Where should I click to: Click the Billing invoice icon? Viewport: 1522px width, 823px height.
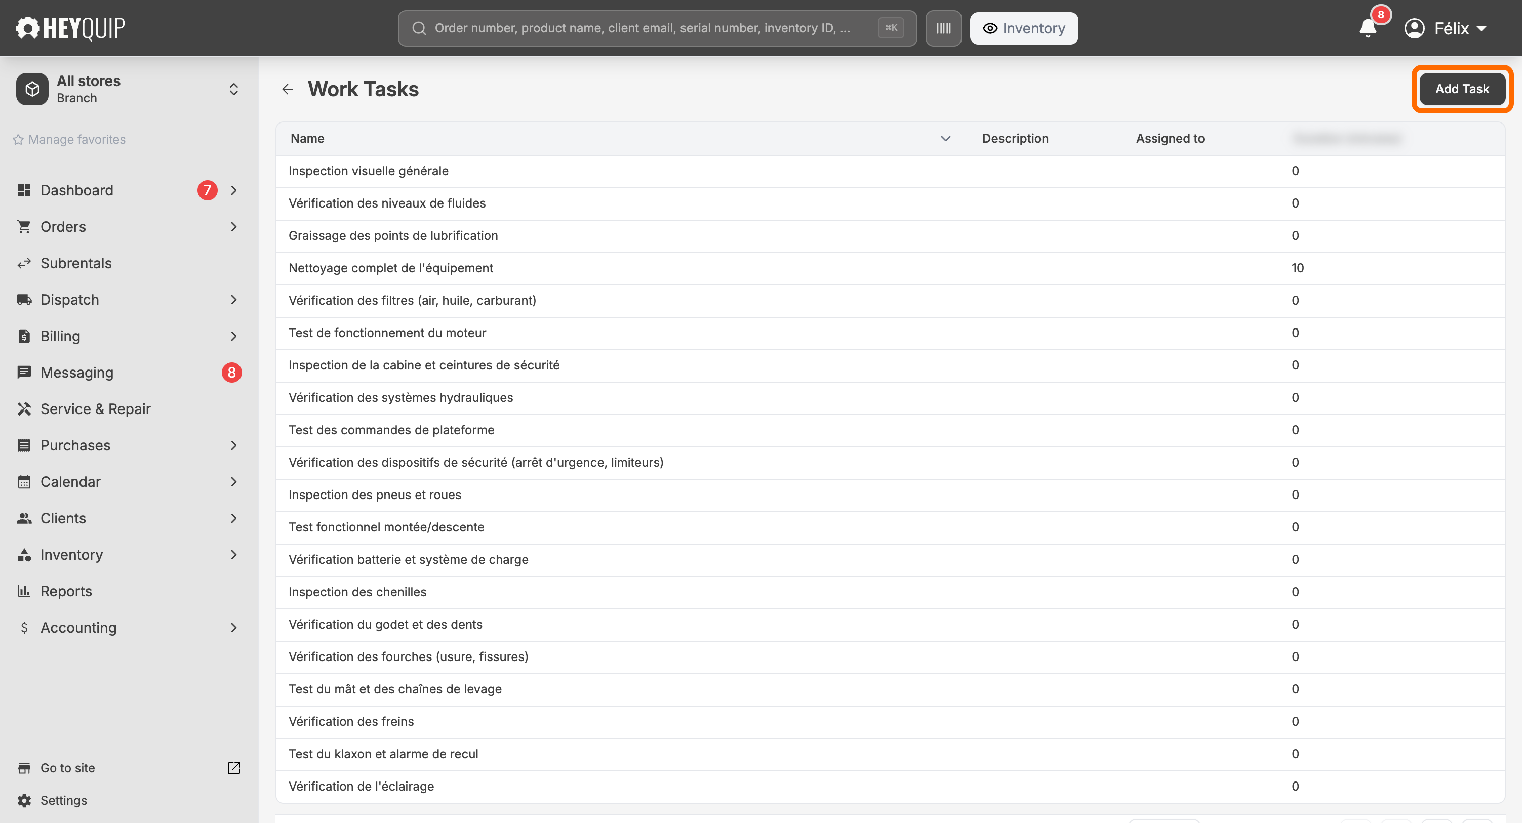(x=24, y=336)
